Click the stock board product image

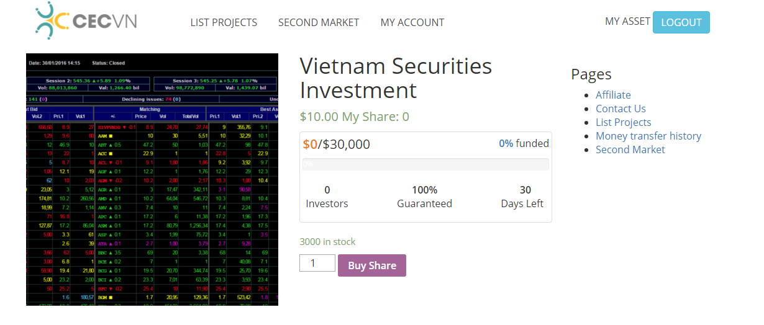[x=152, y=179]
